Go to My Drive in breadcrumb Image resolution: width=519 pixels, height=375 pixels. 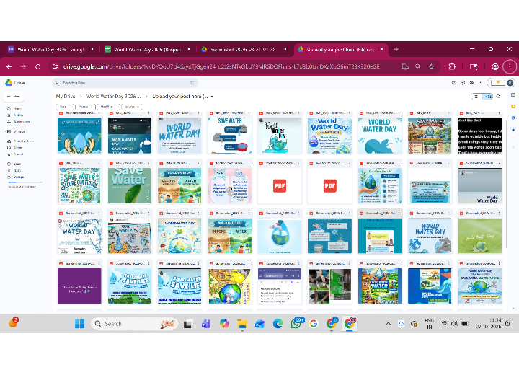66,96
